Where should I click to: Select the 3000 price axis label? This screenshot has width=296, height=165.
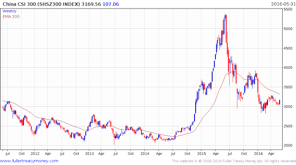[x=288, y=106]
